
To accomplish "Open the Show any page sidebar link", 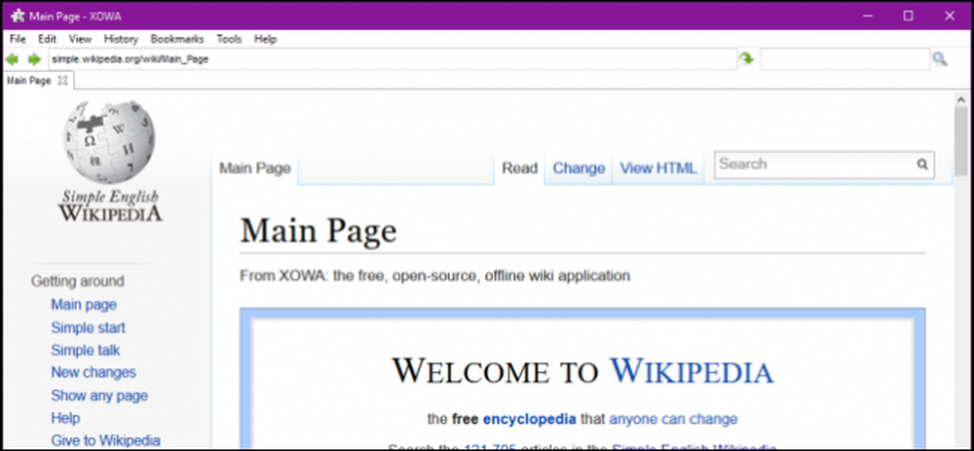I will [99, 395].
